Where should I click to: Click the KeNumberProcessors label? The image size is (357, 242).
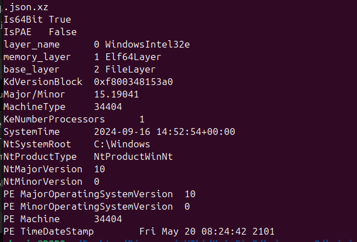tap(54, 119)
